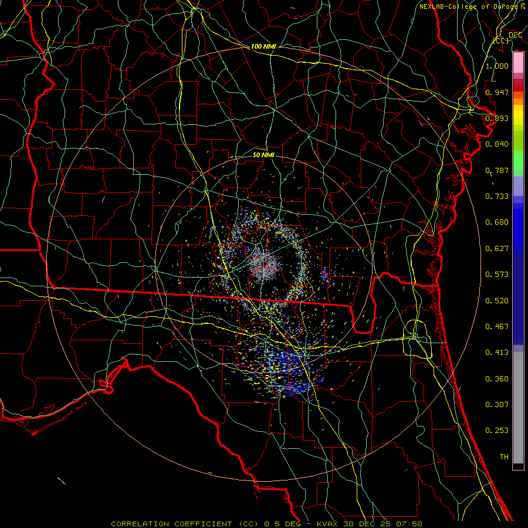Viewport: 528px width, 528px height.
Task: Click the [CC] legend header
Action: 501,40
